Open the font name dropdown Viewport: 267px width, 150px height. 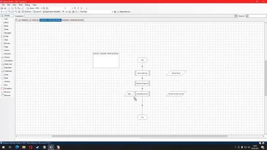65,8
